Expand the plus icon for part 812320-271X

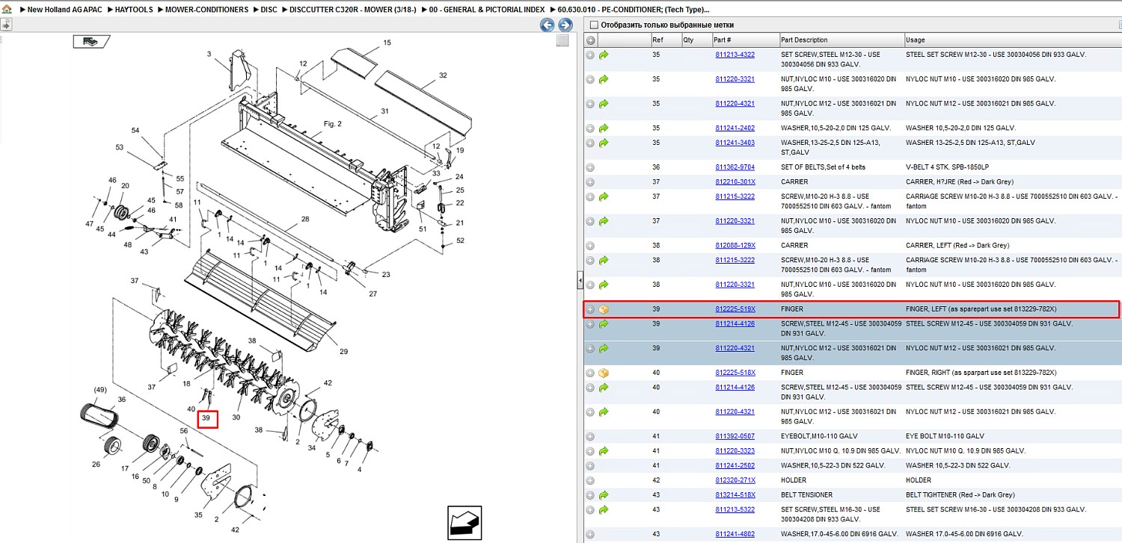click(x=590, y=480)
